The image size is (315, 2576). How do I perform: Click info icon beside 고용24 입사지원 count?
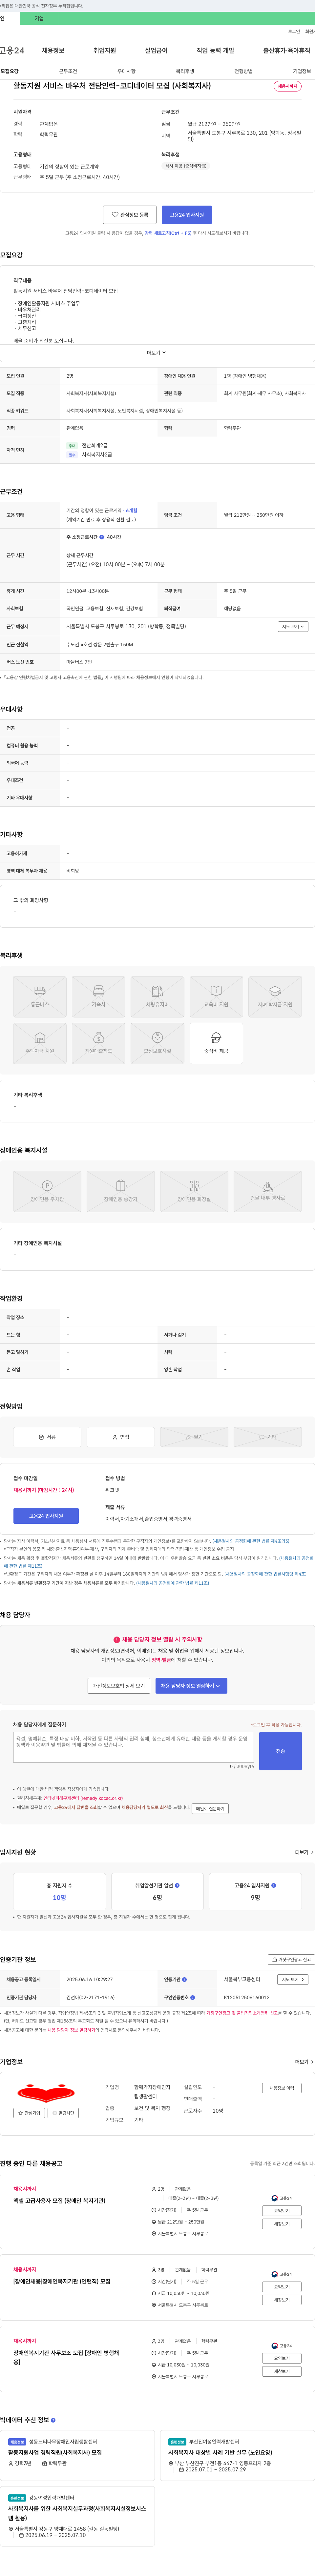273,1885
